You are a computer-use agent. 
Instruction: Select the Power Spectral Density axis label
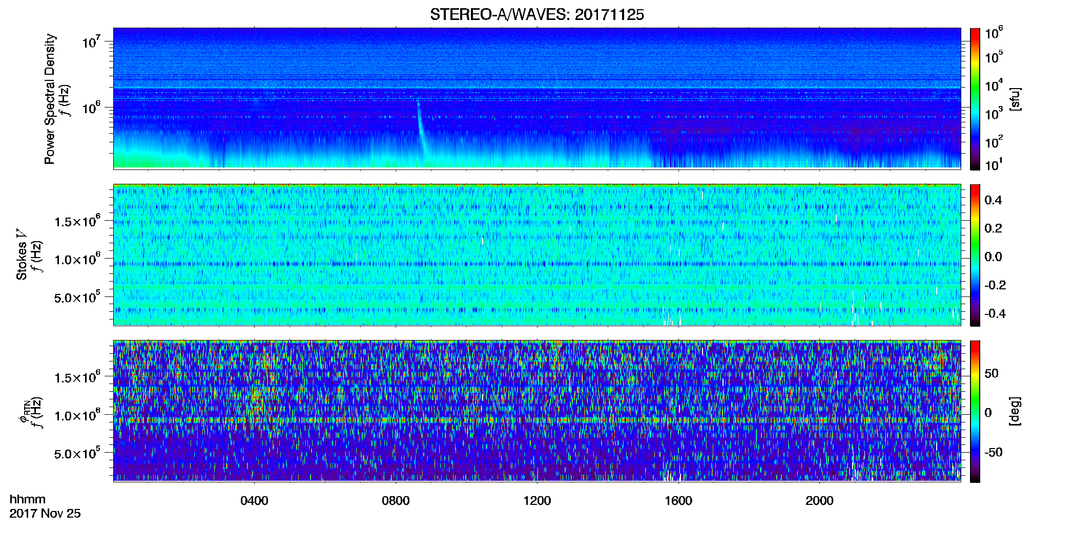click(x=50, y=99)
